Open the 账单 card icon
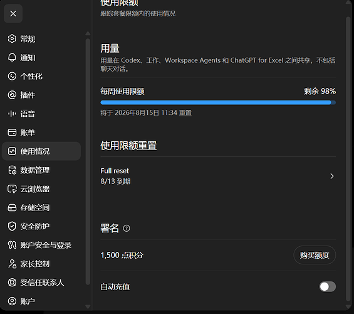354x314 pixels. (x=12, y=133)
